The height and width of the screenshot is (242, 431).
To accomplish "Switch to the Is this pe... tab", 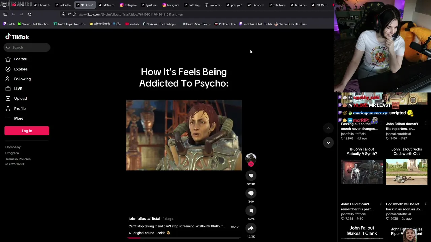I will (299, 5).
